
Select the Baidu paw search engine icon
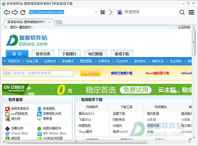[x=119, y=12]
